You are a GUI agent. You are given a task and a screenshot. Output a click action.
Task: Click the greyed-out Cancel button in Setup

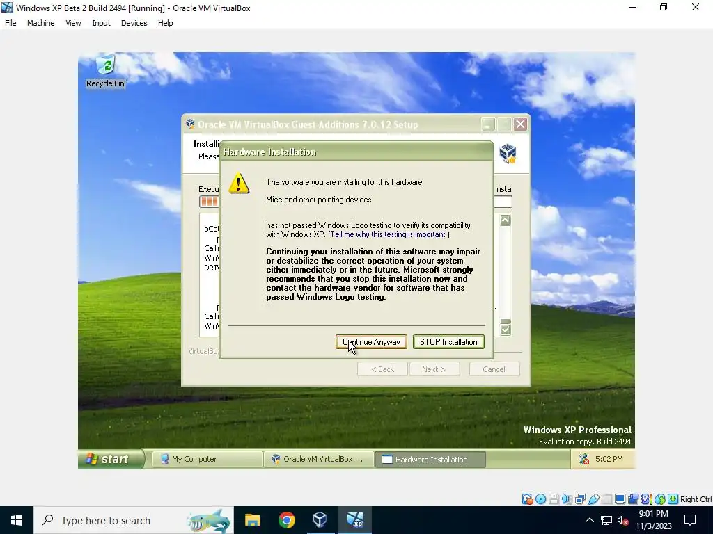coord(494,369)
